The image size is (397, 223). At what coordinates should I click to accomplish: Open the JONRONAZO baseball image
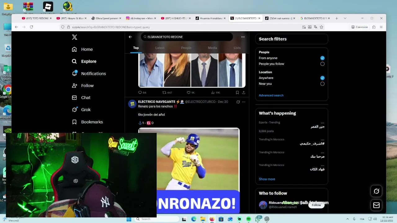click(189, 171)
